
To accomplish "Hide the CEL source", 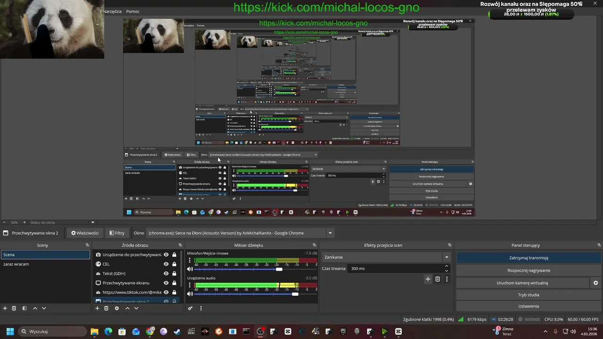I will 166,264.
